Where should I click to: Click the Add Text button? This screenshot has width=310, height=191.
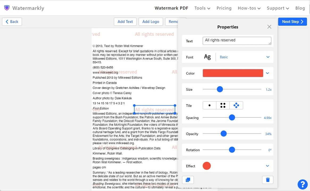coord(125,22)
